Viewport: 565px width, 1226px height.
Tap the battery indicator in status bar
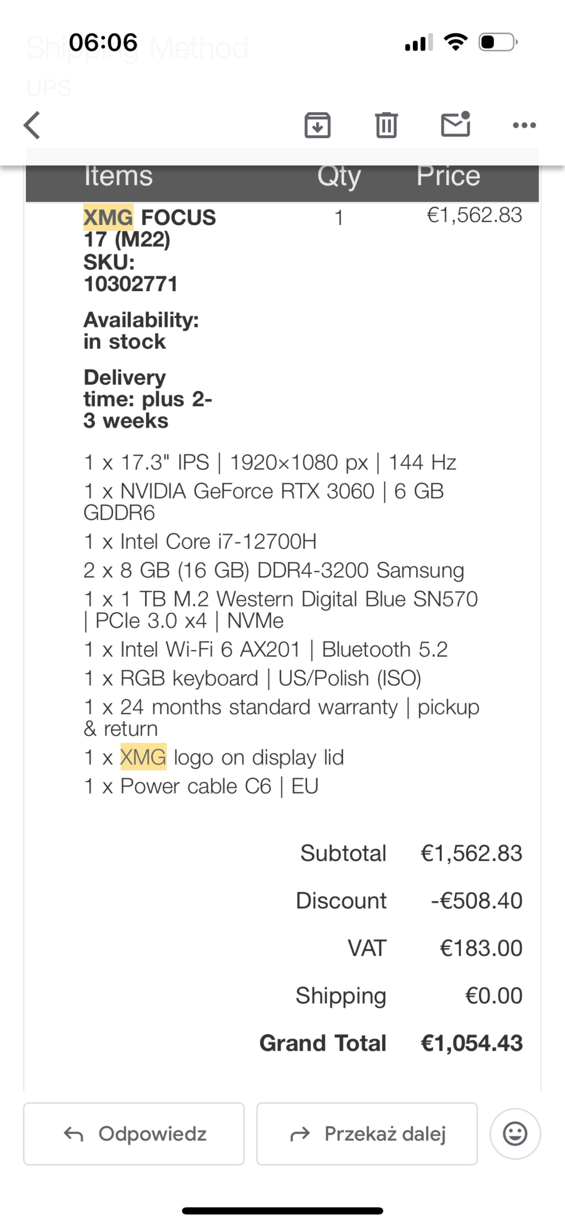coord(498,42)
